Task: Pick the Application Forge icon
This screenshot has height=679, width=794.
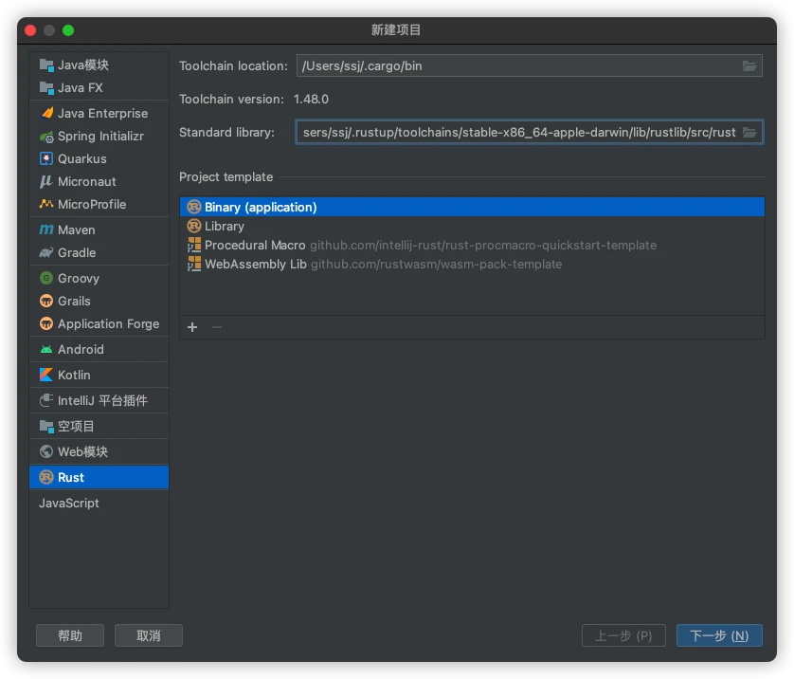Action: 46,323
